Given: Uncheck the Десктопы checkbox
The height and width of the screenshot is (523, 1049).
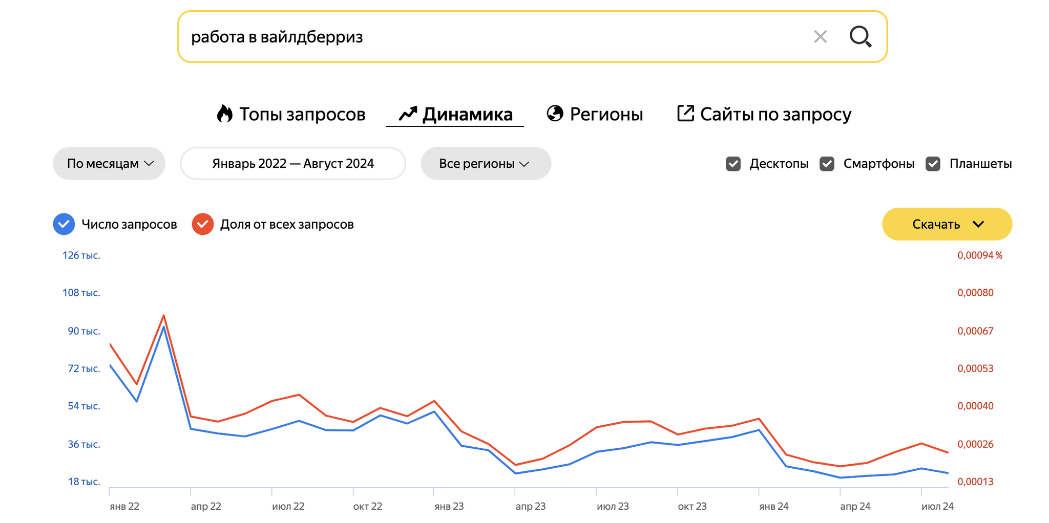Looking at the screenshot, I should (733, 164).
